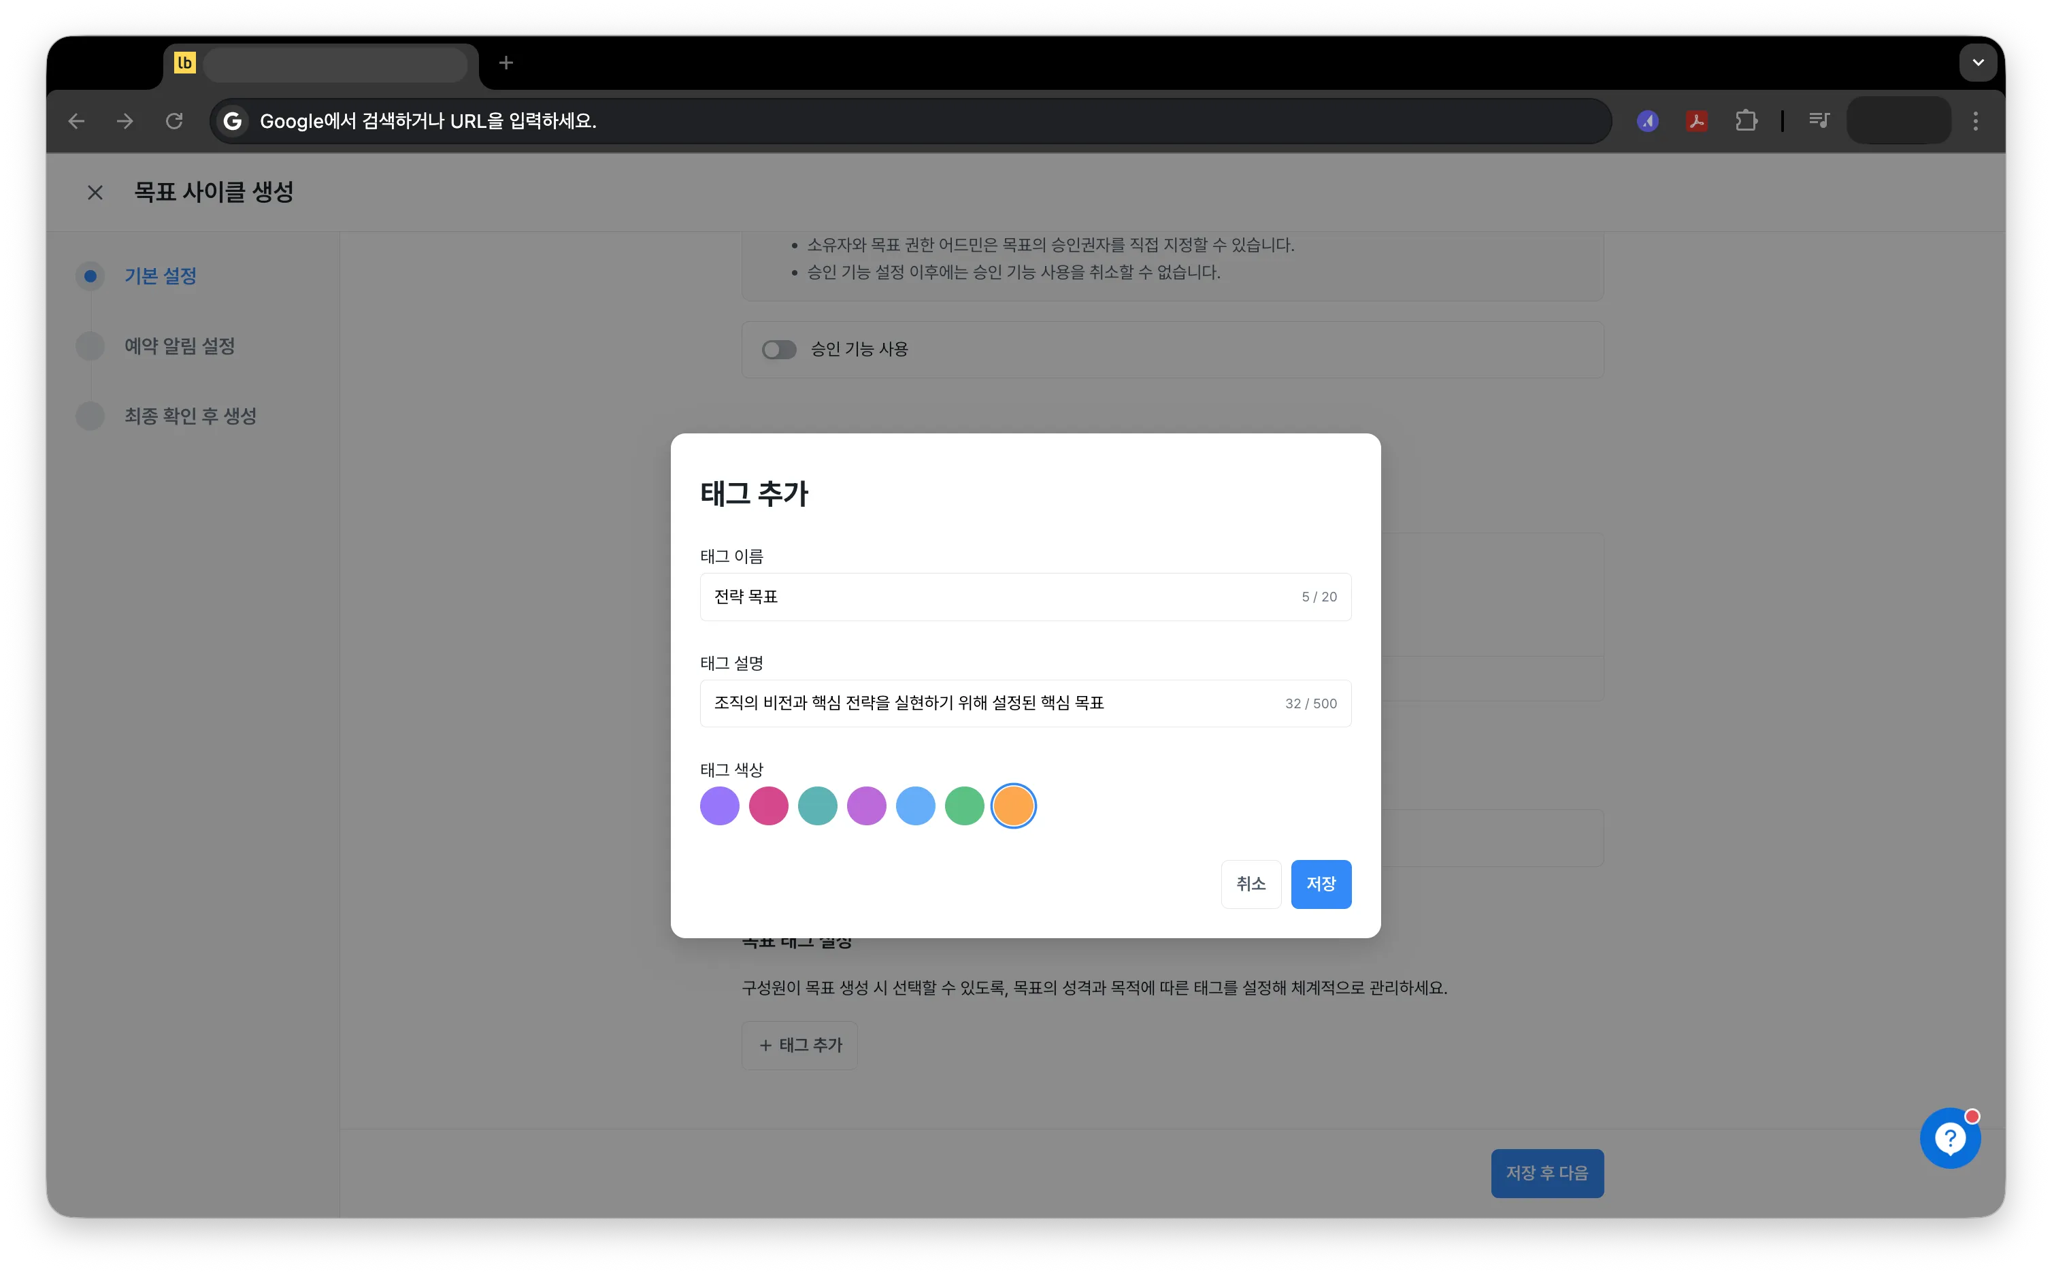Click the yellow lb tab favicon

(x=184, y=63)
